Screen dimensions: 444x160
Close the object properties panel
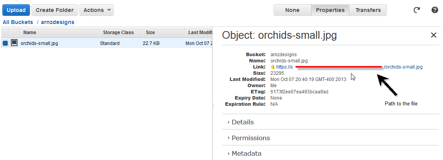coord(433,35)
